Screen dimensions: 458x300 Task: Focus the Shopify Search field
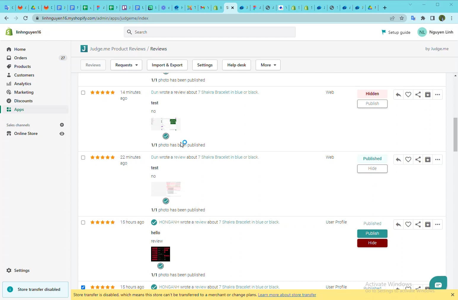click(x=210, y=32)
